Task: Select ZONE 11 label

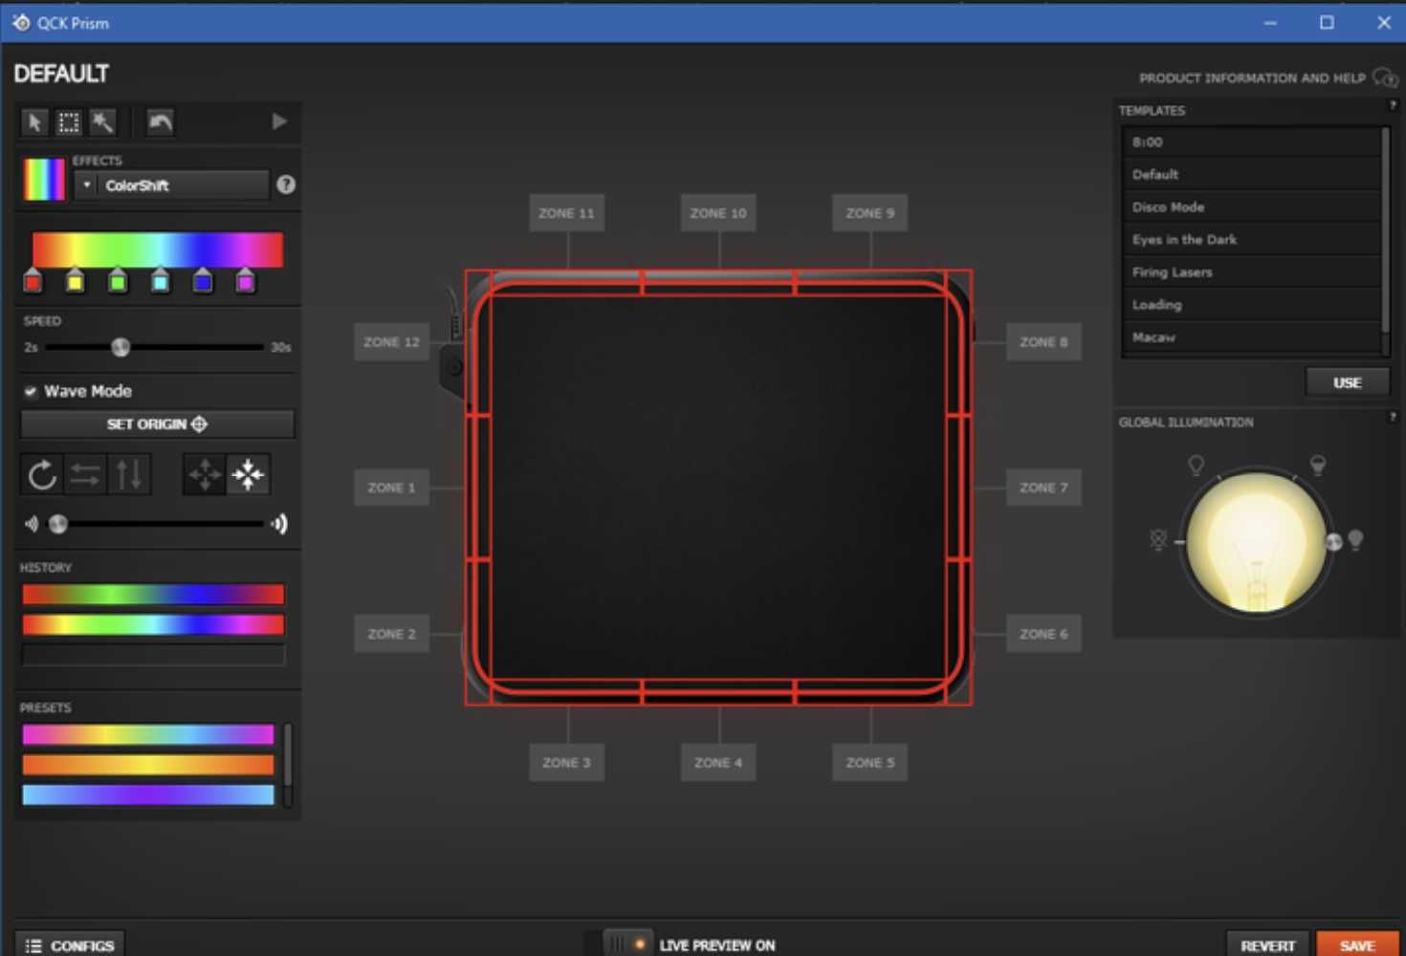Action: pos(566,213)
